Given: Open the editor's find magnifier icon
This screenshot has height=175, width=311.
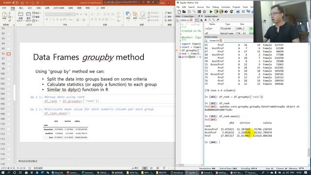Looking at the screenshot, I should tap(201, 20).
